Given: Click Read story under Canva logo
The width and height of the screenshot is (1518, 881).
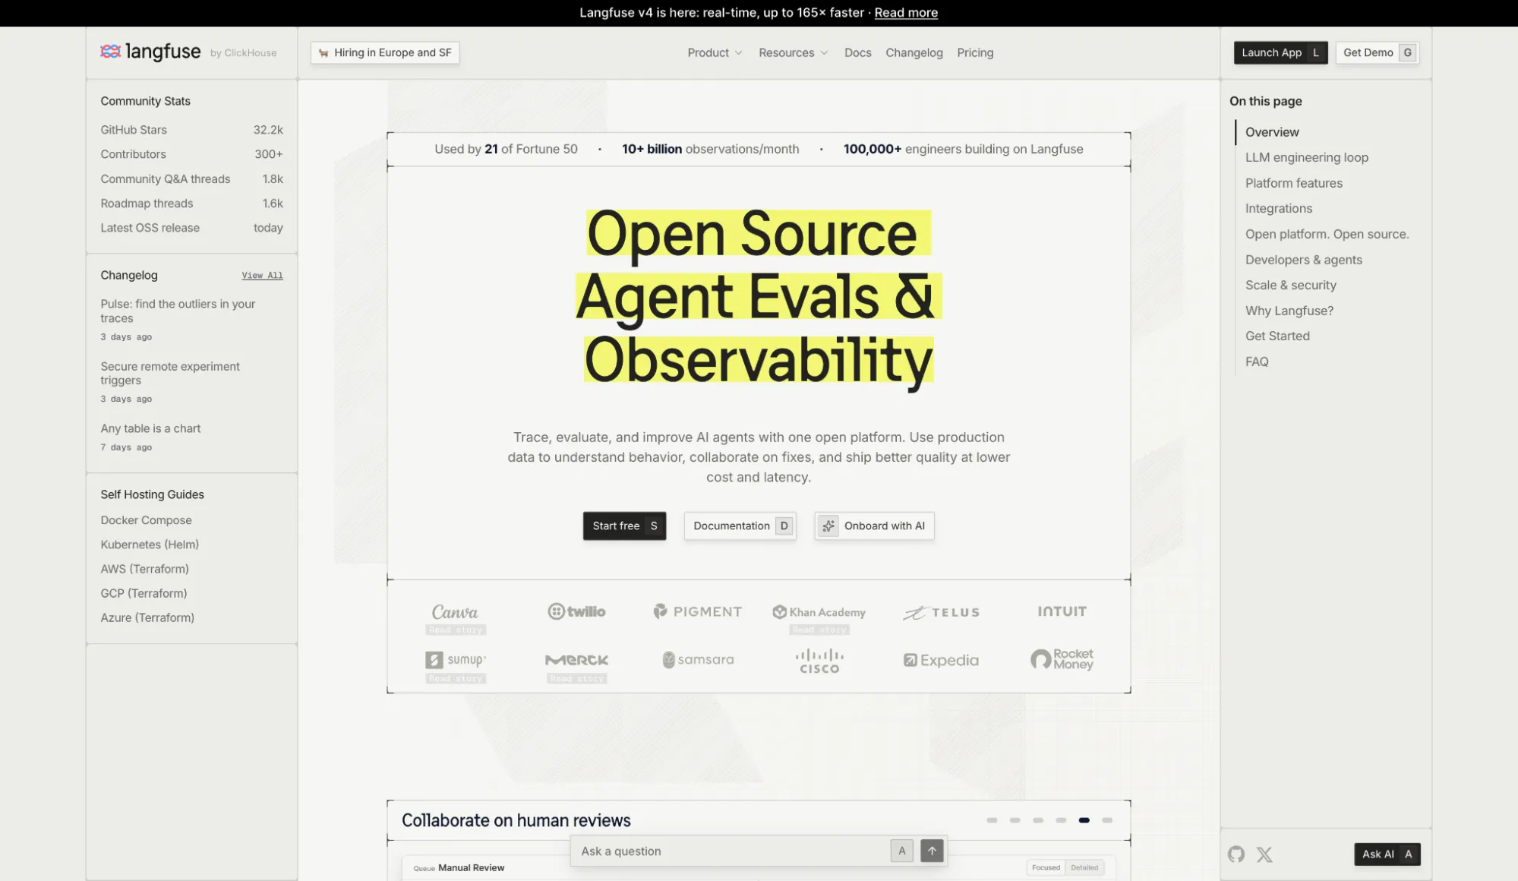Looking at the screenshot, I should click(456, 630).
